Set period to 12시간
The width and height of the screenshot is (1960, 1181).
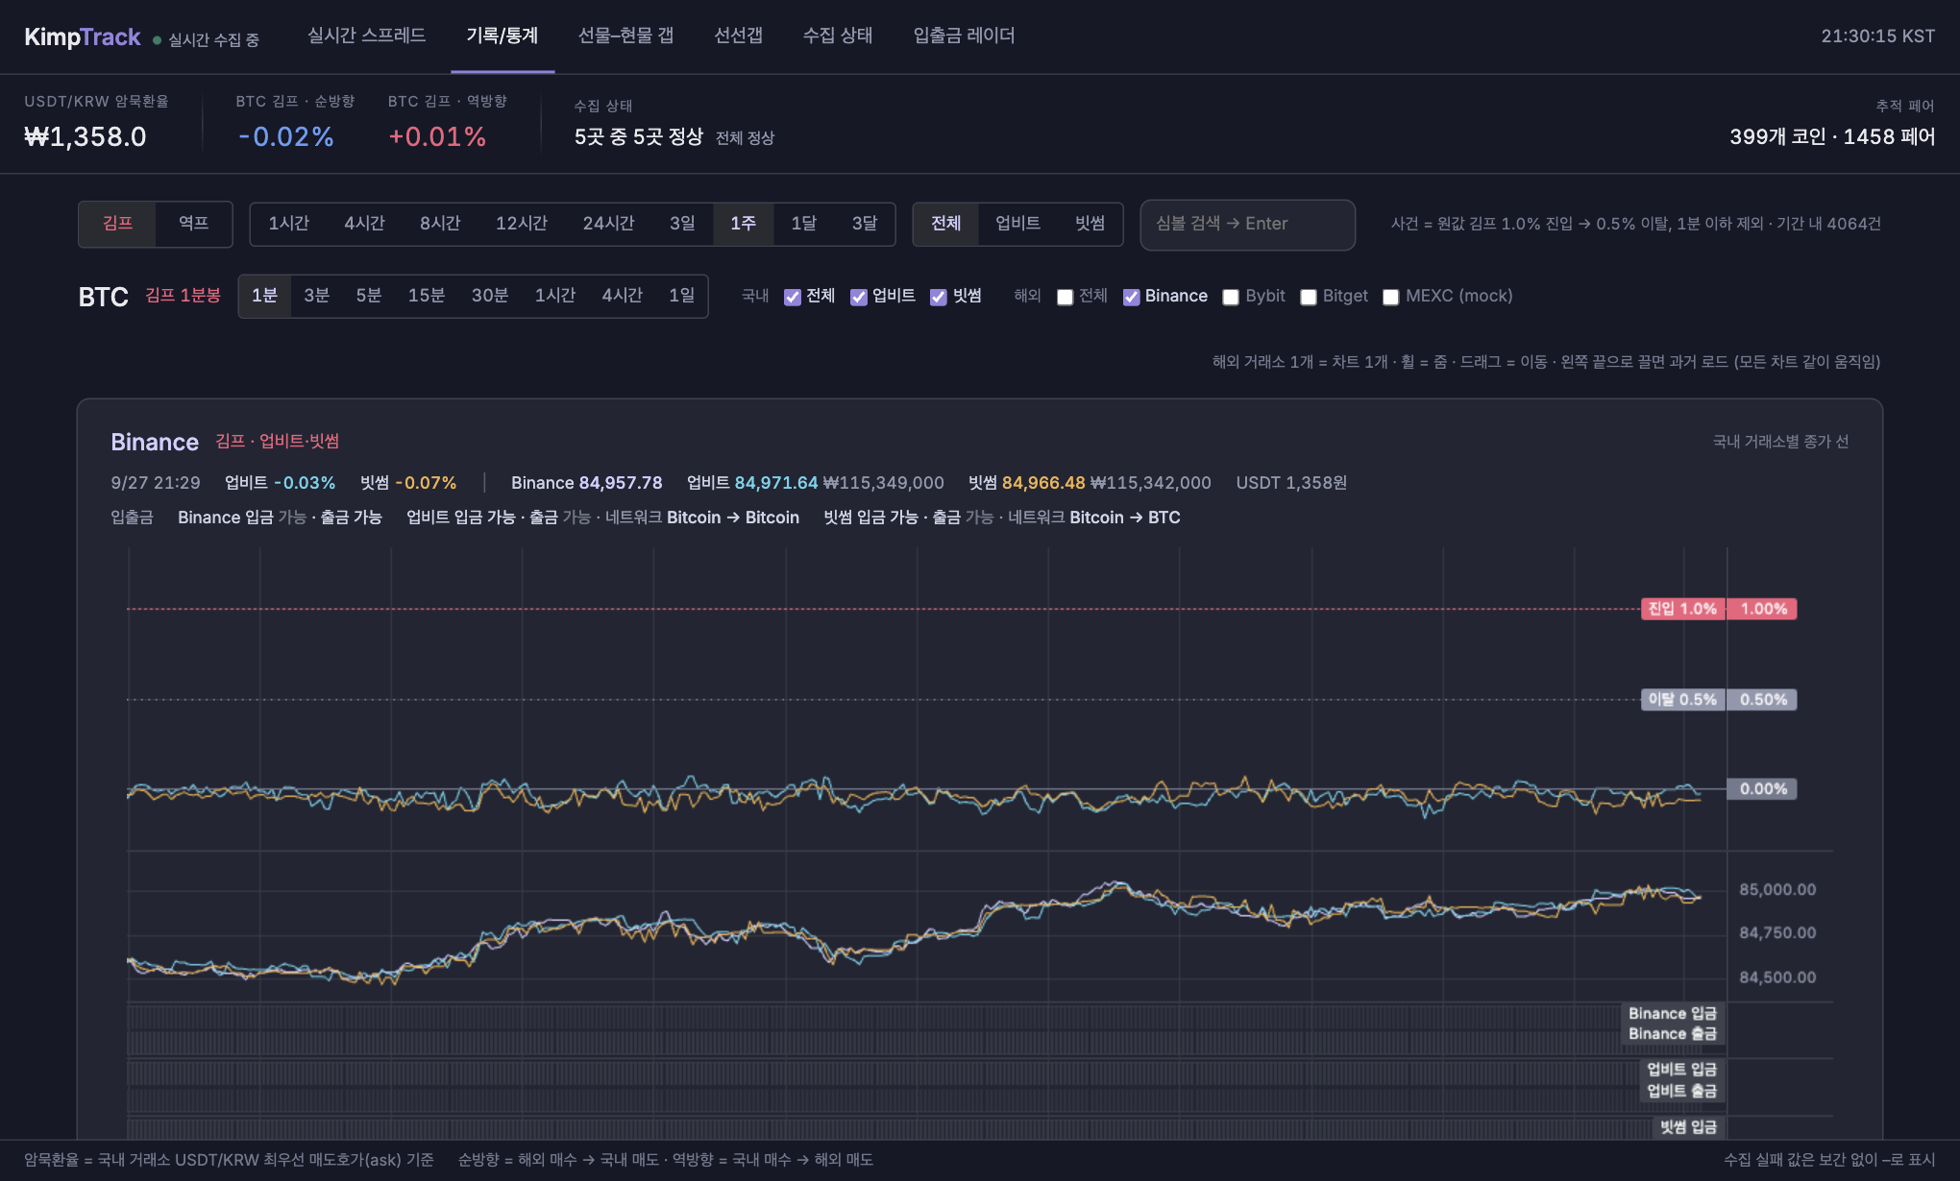522,224
